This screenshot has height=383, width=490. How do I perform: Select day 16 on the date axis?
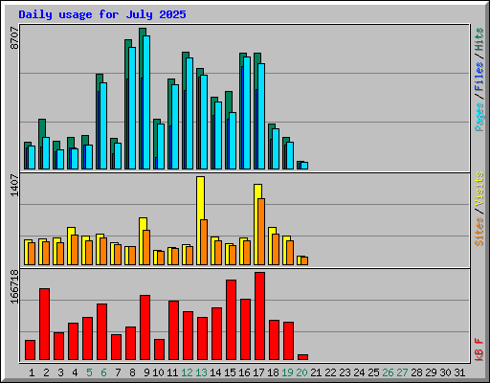[x=244, y=372]
